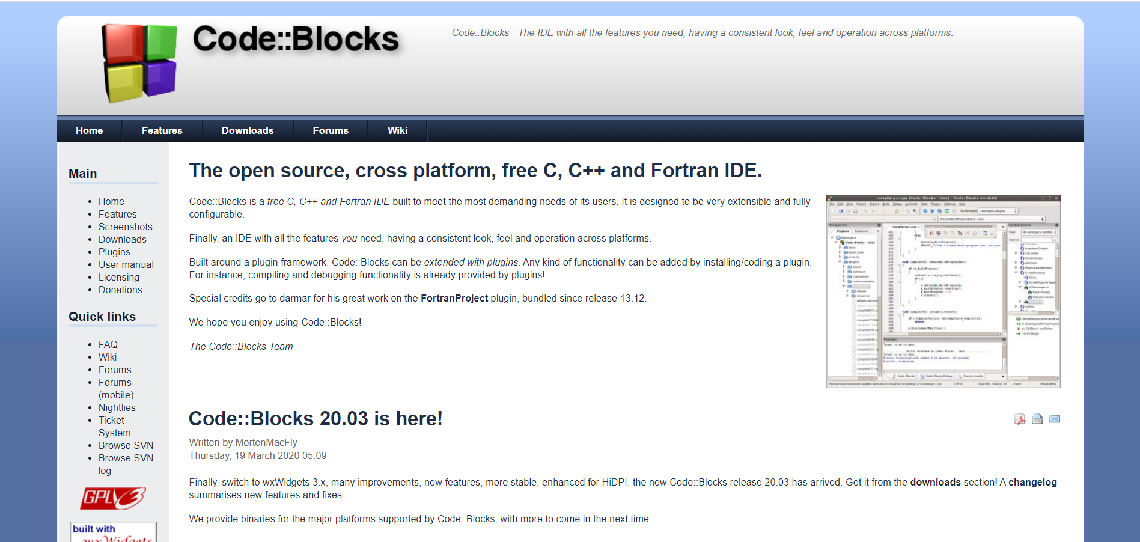Open the Screenshots page from the sidebar
The height and width of the screenshot is (542, 1140).
(125, 227)
